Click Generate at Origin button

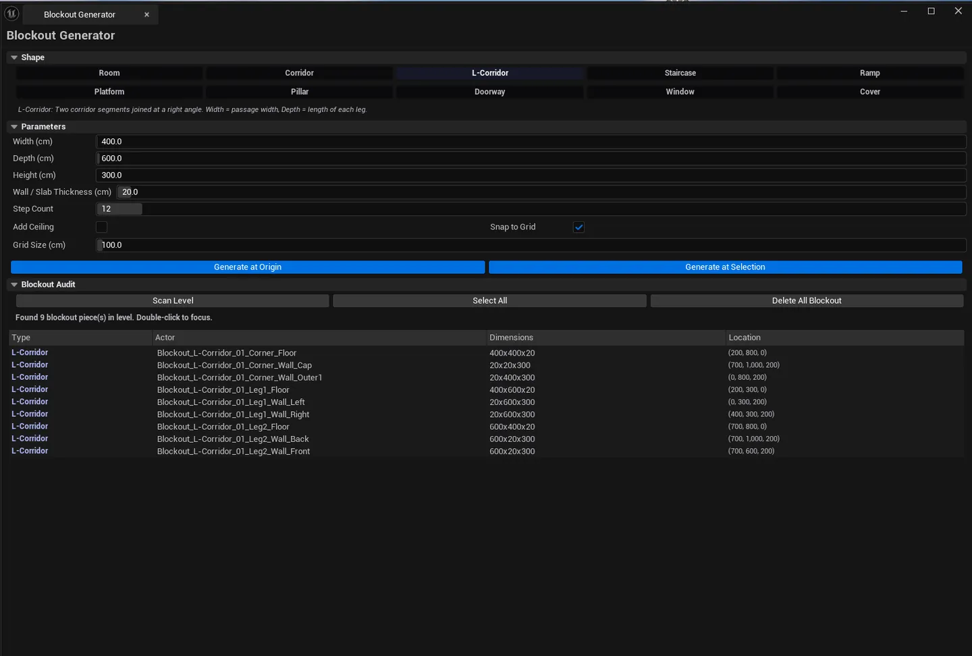(x=248, y=267)
